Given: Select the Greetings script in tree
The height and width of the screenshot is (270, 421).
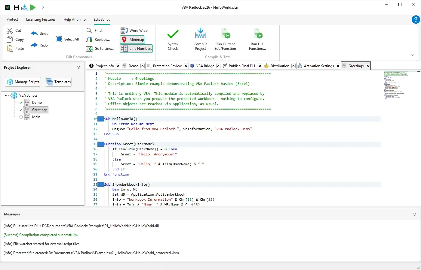Looking at the screenshot, I should click(39, 110).
